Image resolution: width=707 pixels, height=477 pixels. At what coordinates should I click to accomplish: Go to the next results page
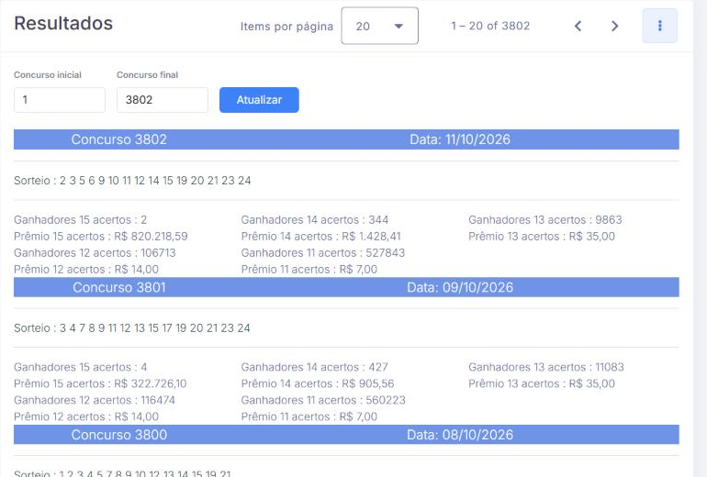point(614,26)
